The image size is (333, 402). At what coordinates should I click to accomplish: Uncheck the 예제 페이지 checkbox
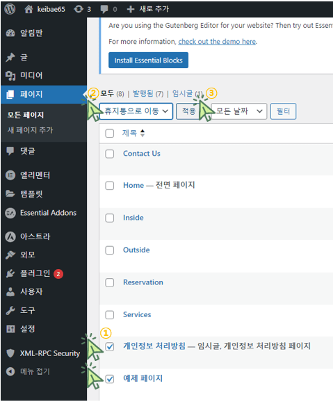tap(110, 378)
